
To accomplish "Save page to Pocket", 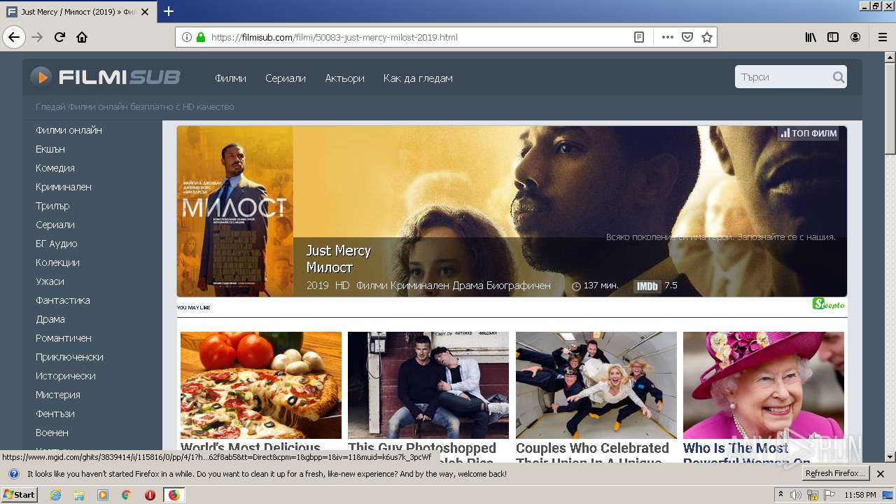I will 687,37.
